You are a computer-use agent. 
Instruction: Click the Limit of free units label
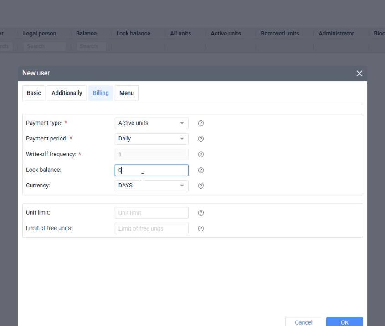49,228
